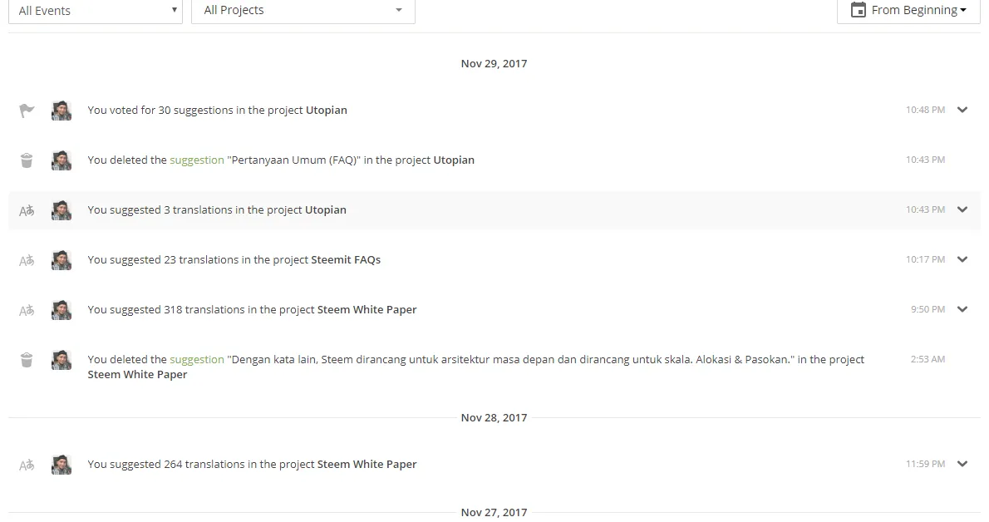This screenshot has width=989, height=522.
Task: Click the 10:48 PM timestamp
Action: click(925, 110)
